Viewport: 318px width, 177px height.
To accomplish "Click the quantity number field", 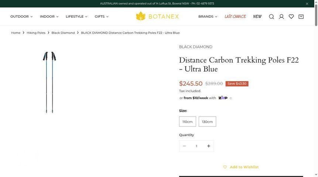I will point(196,146).
